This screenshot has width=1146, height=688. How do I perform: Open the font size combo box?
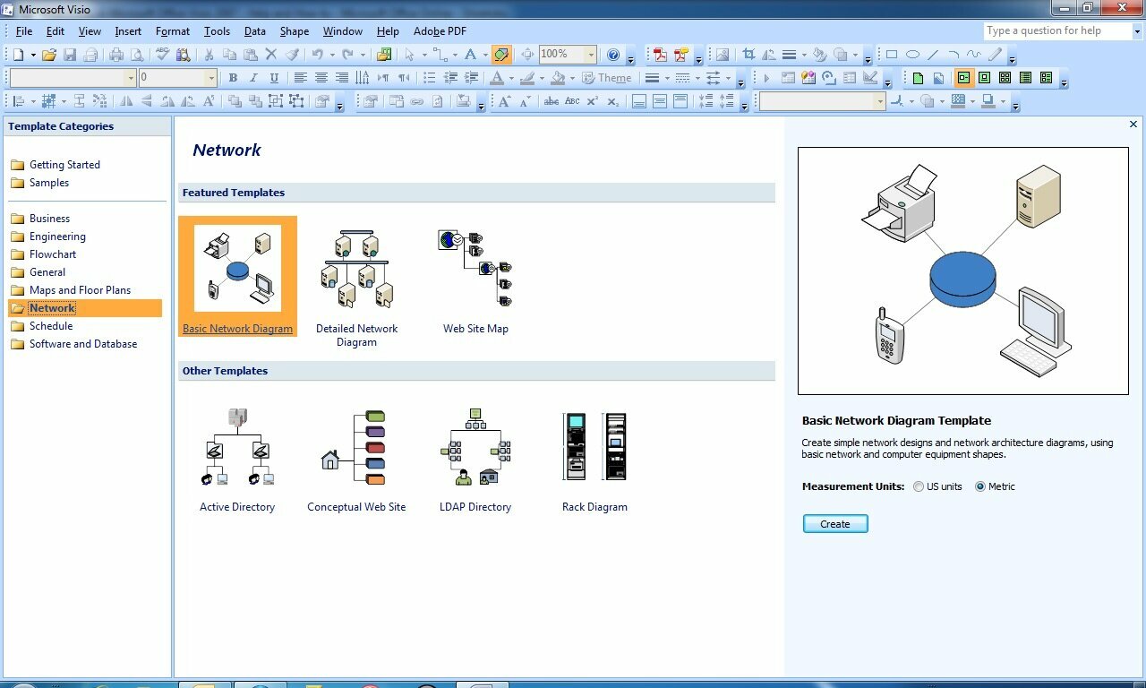[x=177, y=78]
